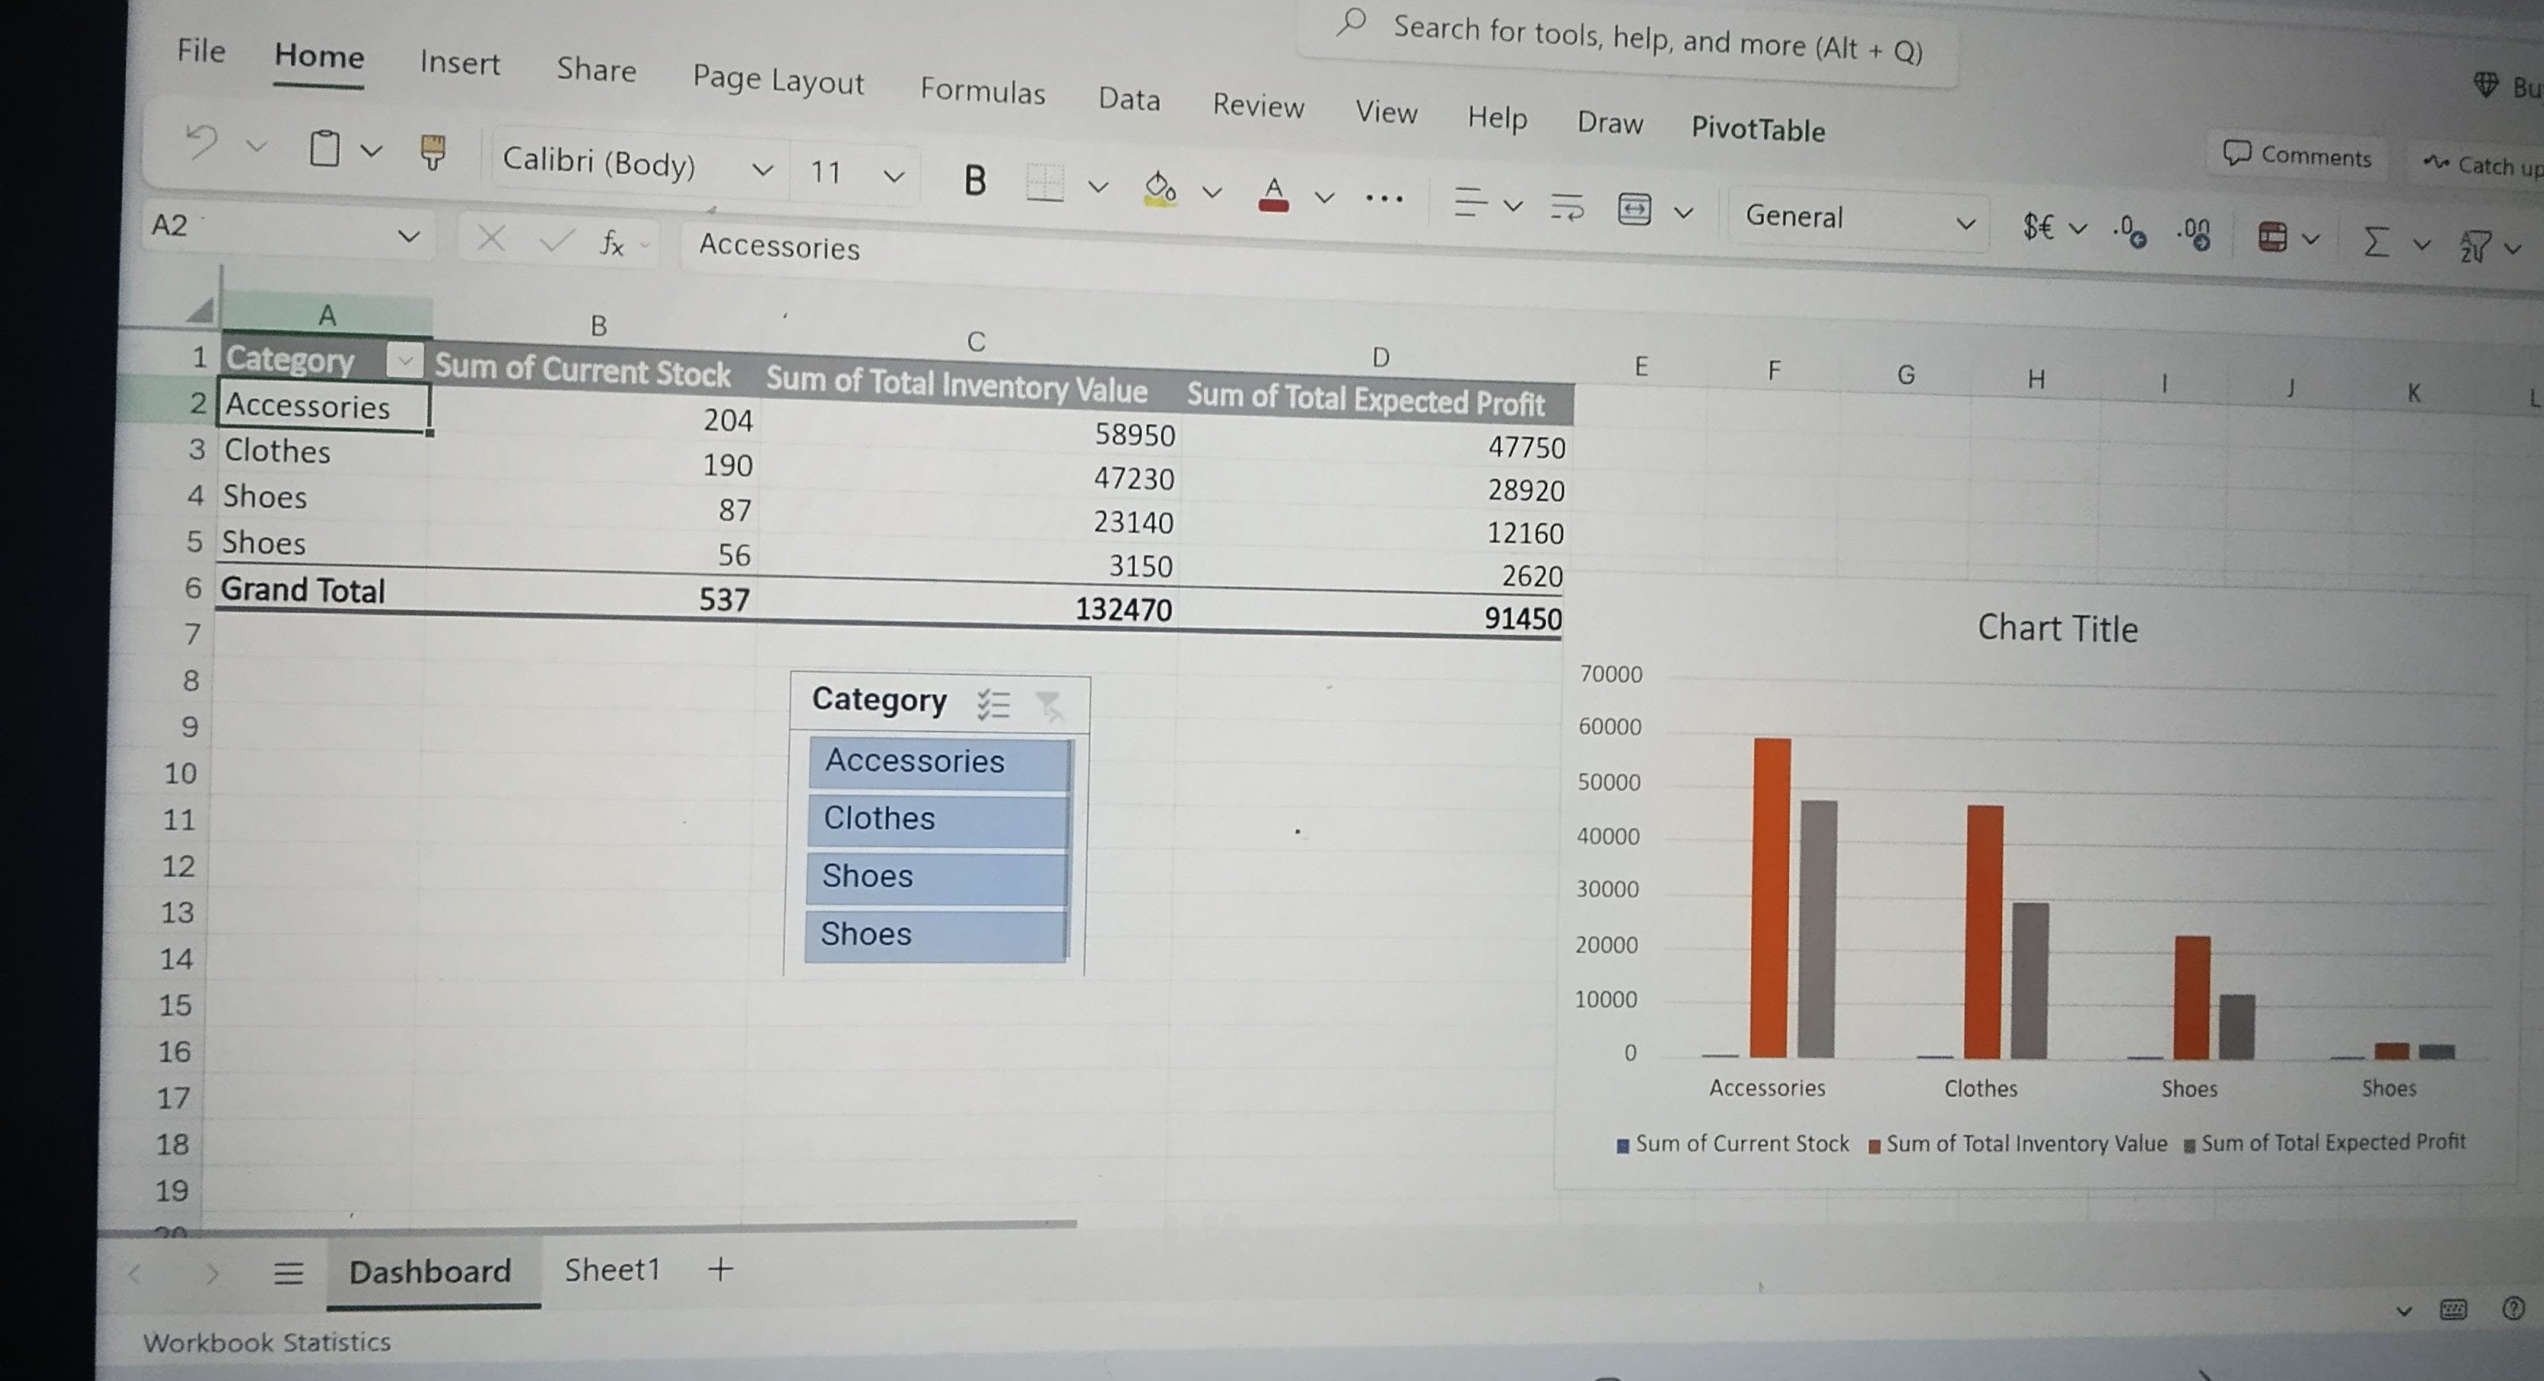Click the search magnifier icon
Screen dimensions: 2544x1381
point(1351,21)
